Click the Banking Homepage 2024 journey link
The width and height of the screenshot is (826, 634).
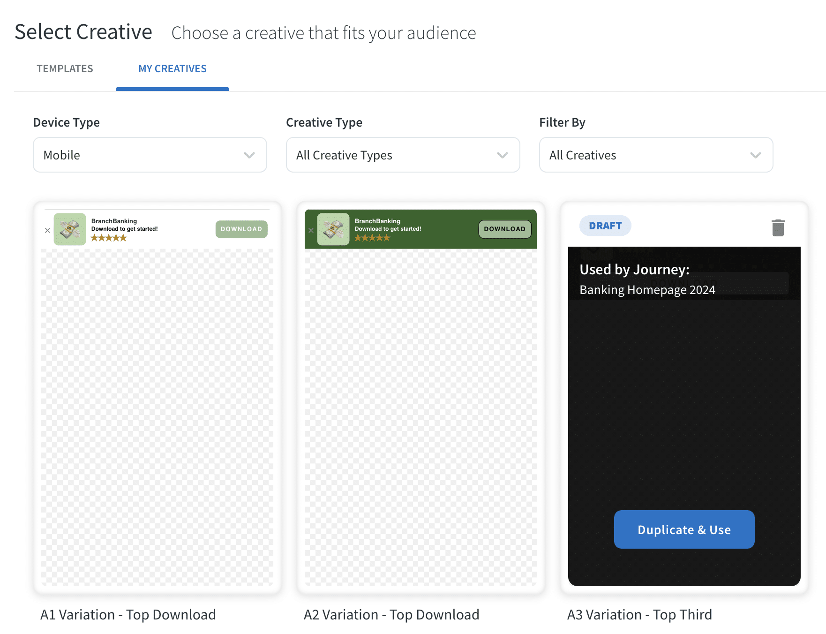647,289
